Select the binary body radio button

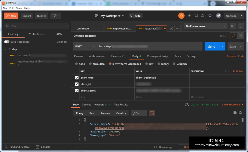coord(159,64)
